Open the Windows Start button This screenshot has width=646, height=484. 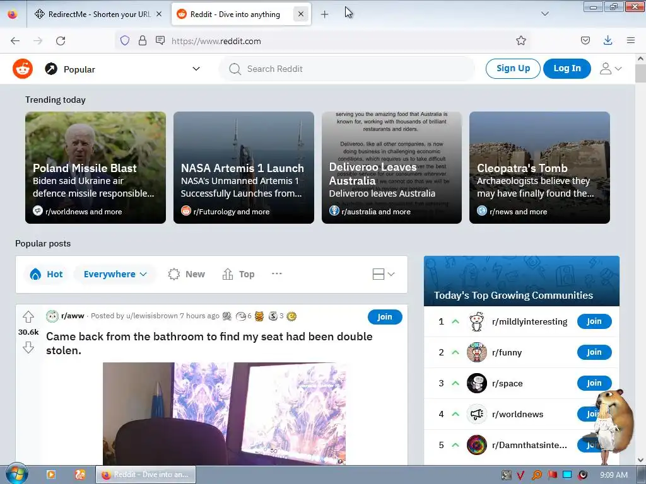pyautogui.click(x=16, y=474)
